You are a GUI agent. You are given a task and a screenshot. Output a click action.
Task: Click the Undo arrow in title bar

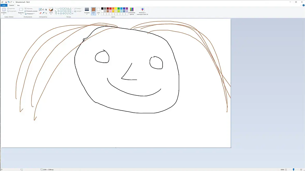tap(9, 2)
